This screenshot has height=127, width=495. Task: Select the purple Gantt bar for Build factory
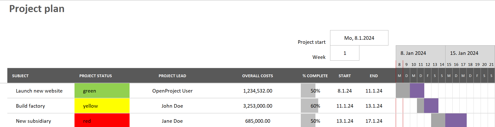(x=431, y=106)
